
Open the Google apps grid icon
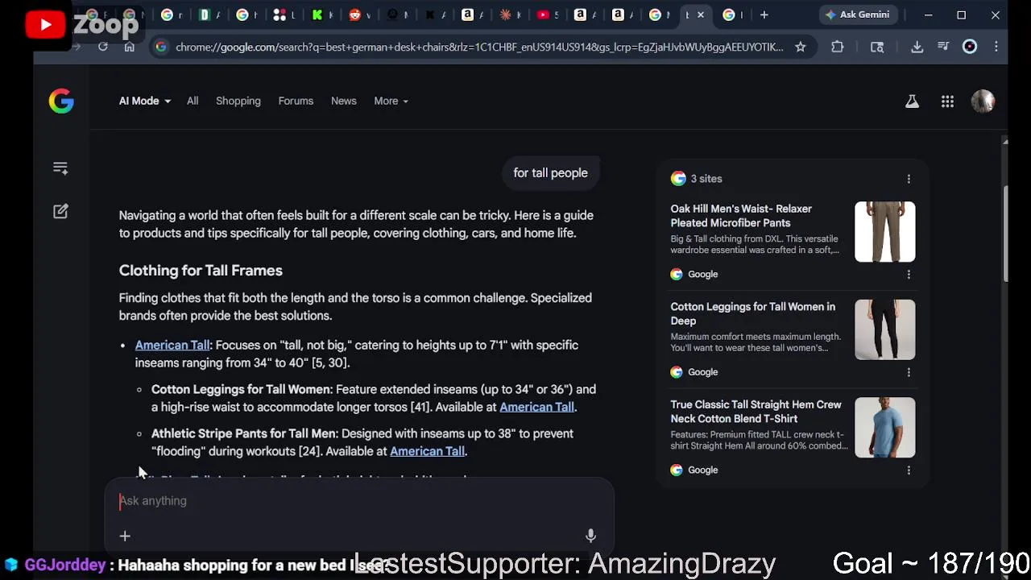tap(947, 101)
